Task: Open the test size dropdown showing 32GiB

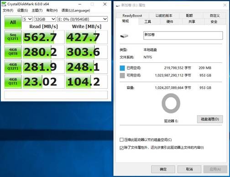Action: pos(45,19)
